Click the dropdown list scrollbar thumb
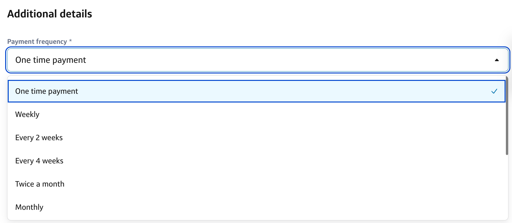 tap(507, 116)
